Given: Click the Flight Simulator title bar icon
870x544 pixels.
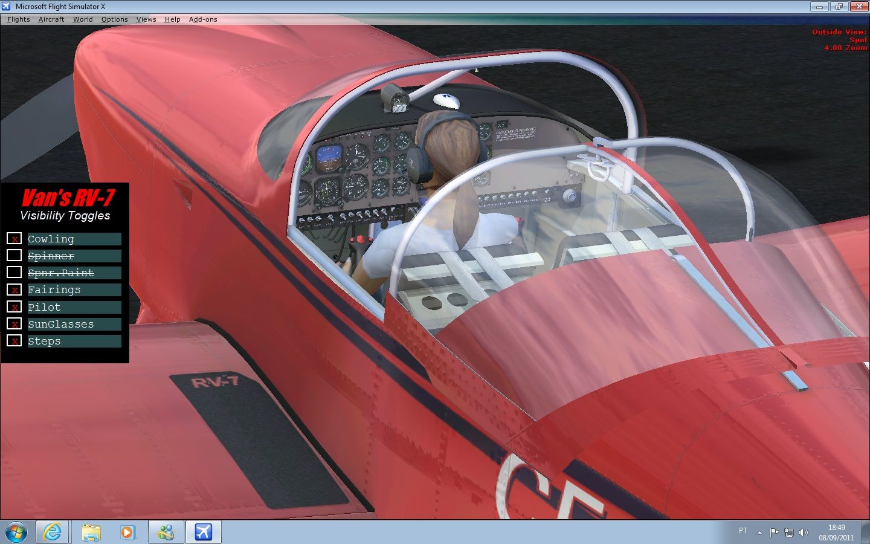Looking at the screenshot, I should 7,6.
